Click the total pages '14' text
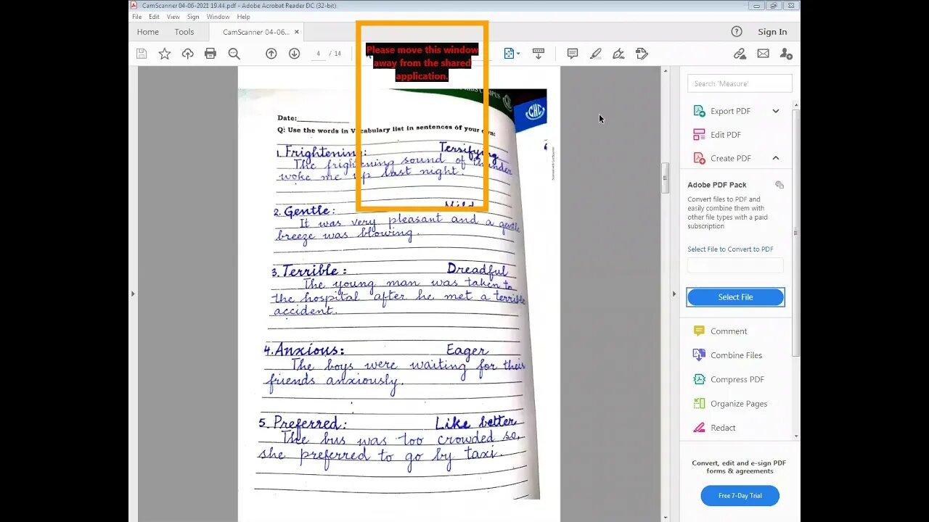The image size is (929, 522). [x=337, y=54]
